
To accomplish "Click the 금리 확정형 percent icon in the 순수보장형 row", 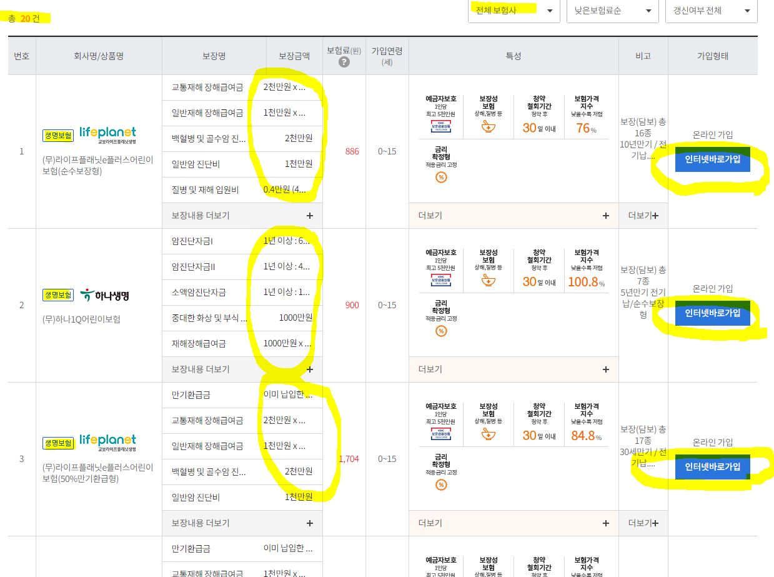I will 440,178.
